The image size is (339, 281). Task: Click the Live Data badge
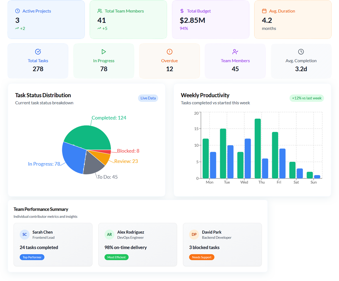click(148, 98)
